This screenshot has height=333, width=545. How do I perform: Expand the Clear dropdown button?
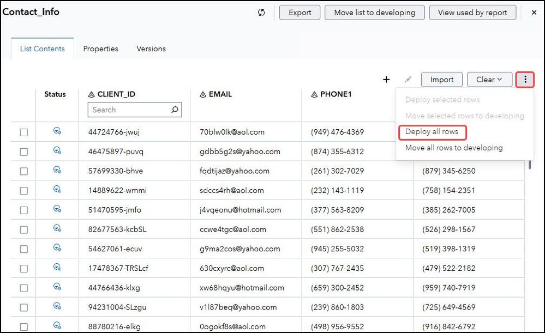tap(489, 80)
